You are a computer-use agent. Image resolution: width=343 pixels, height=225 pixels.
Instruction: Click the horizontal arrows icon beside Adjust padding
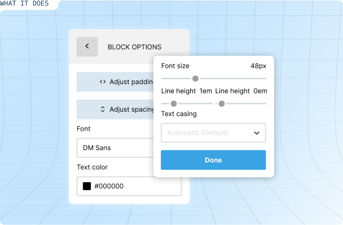click(x=103, y=82)
